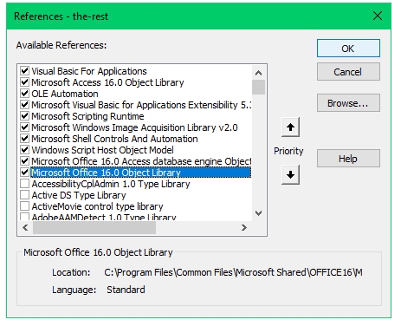Click the list's scroll up arrow
401x326 pixels.
pos(258,73)
